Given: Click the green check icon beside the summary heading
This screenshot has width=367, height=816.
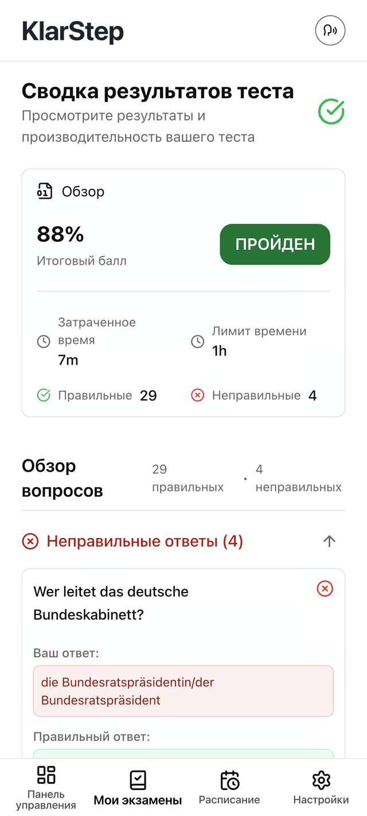Looking at the screenshot, I should [331, 112].
